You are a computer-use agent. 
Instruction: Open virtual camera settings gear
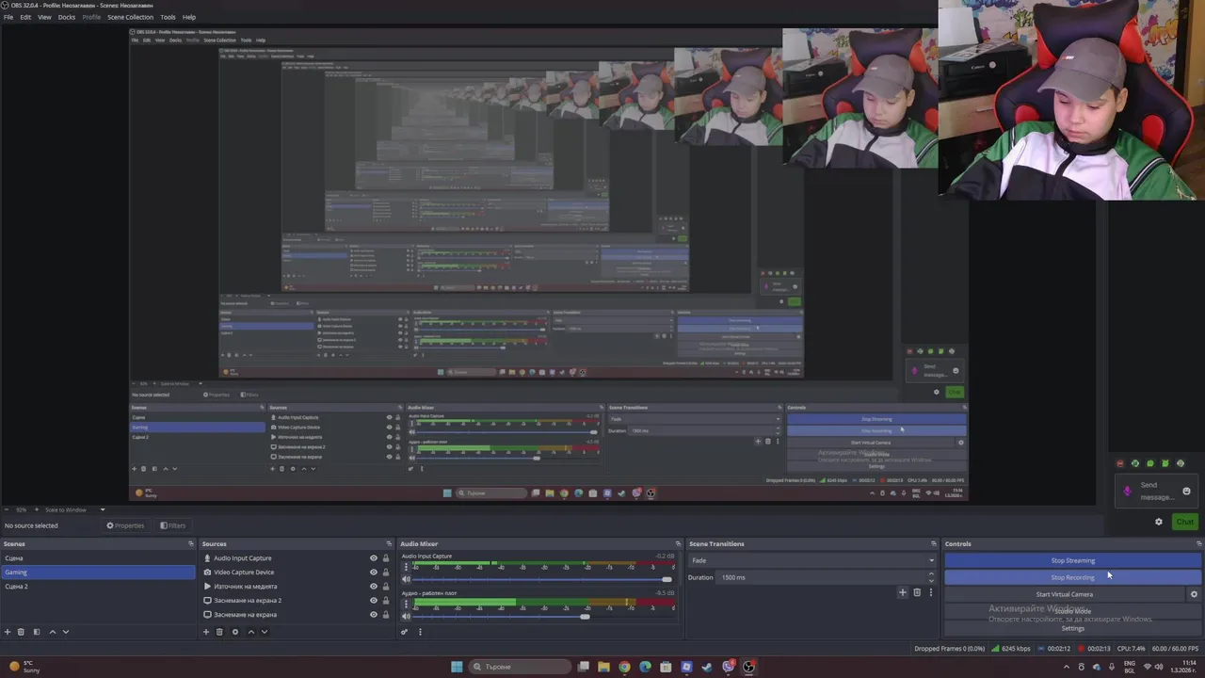(1194, 594)
